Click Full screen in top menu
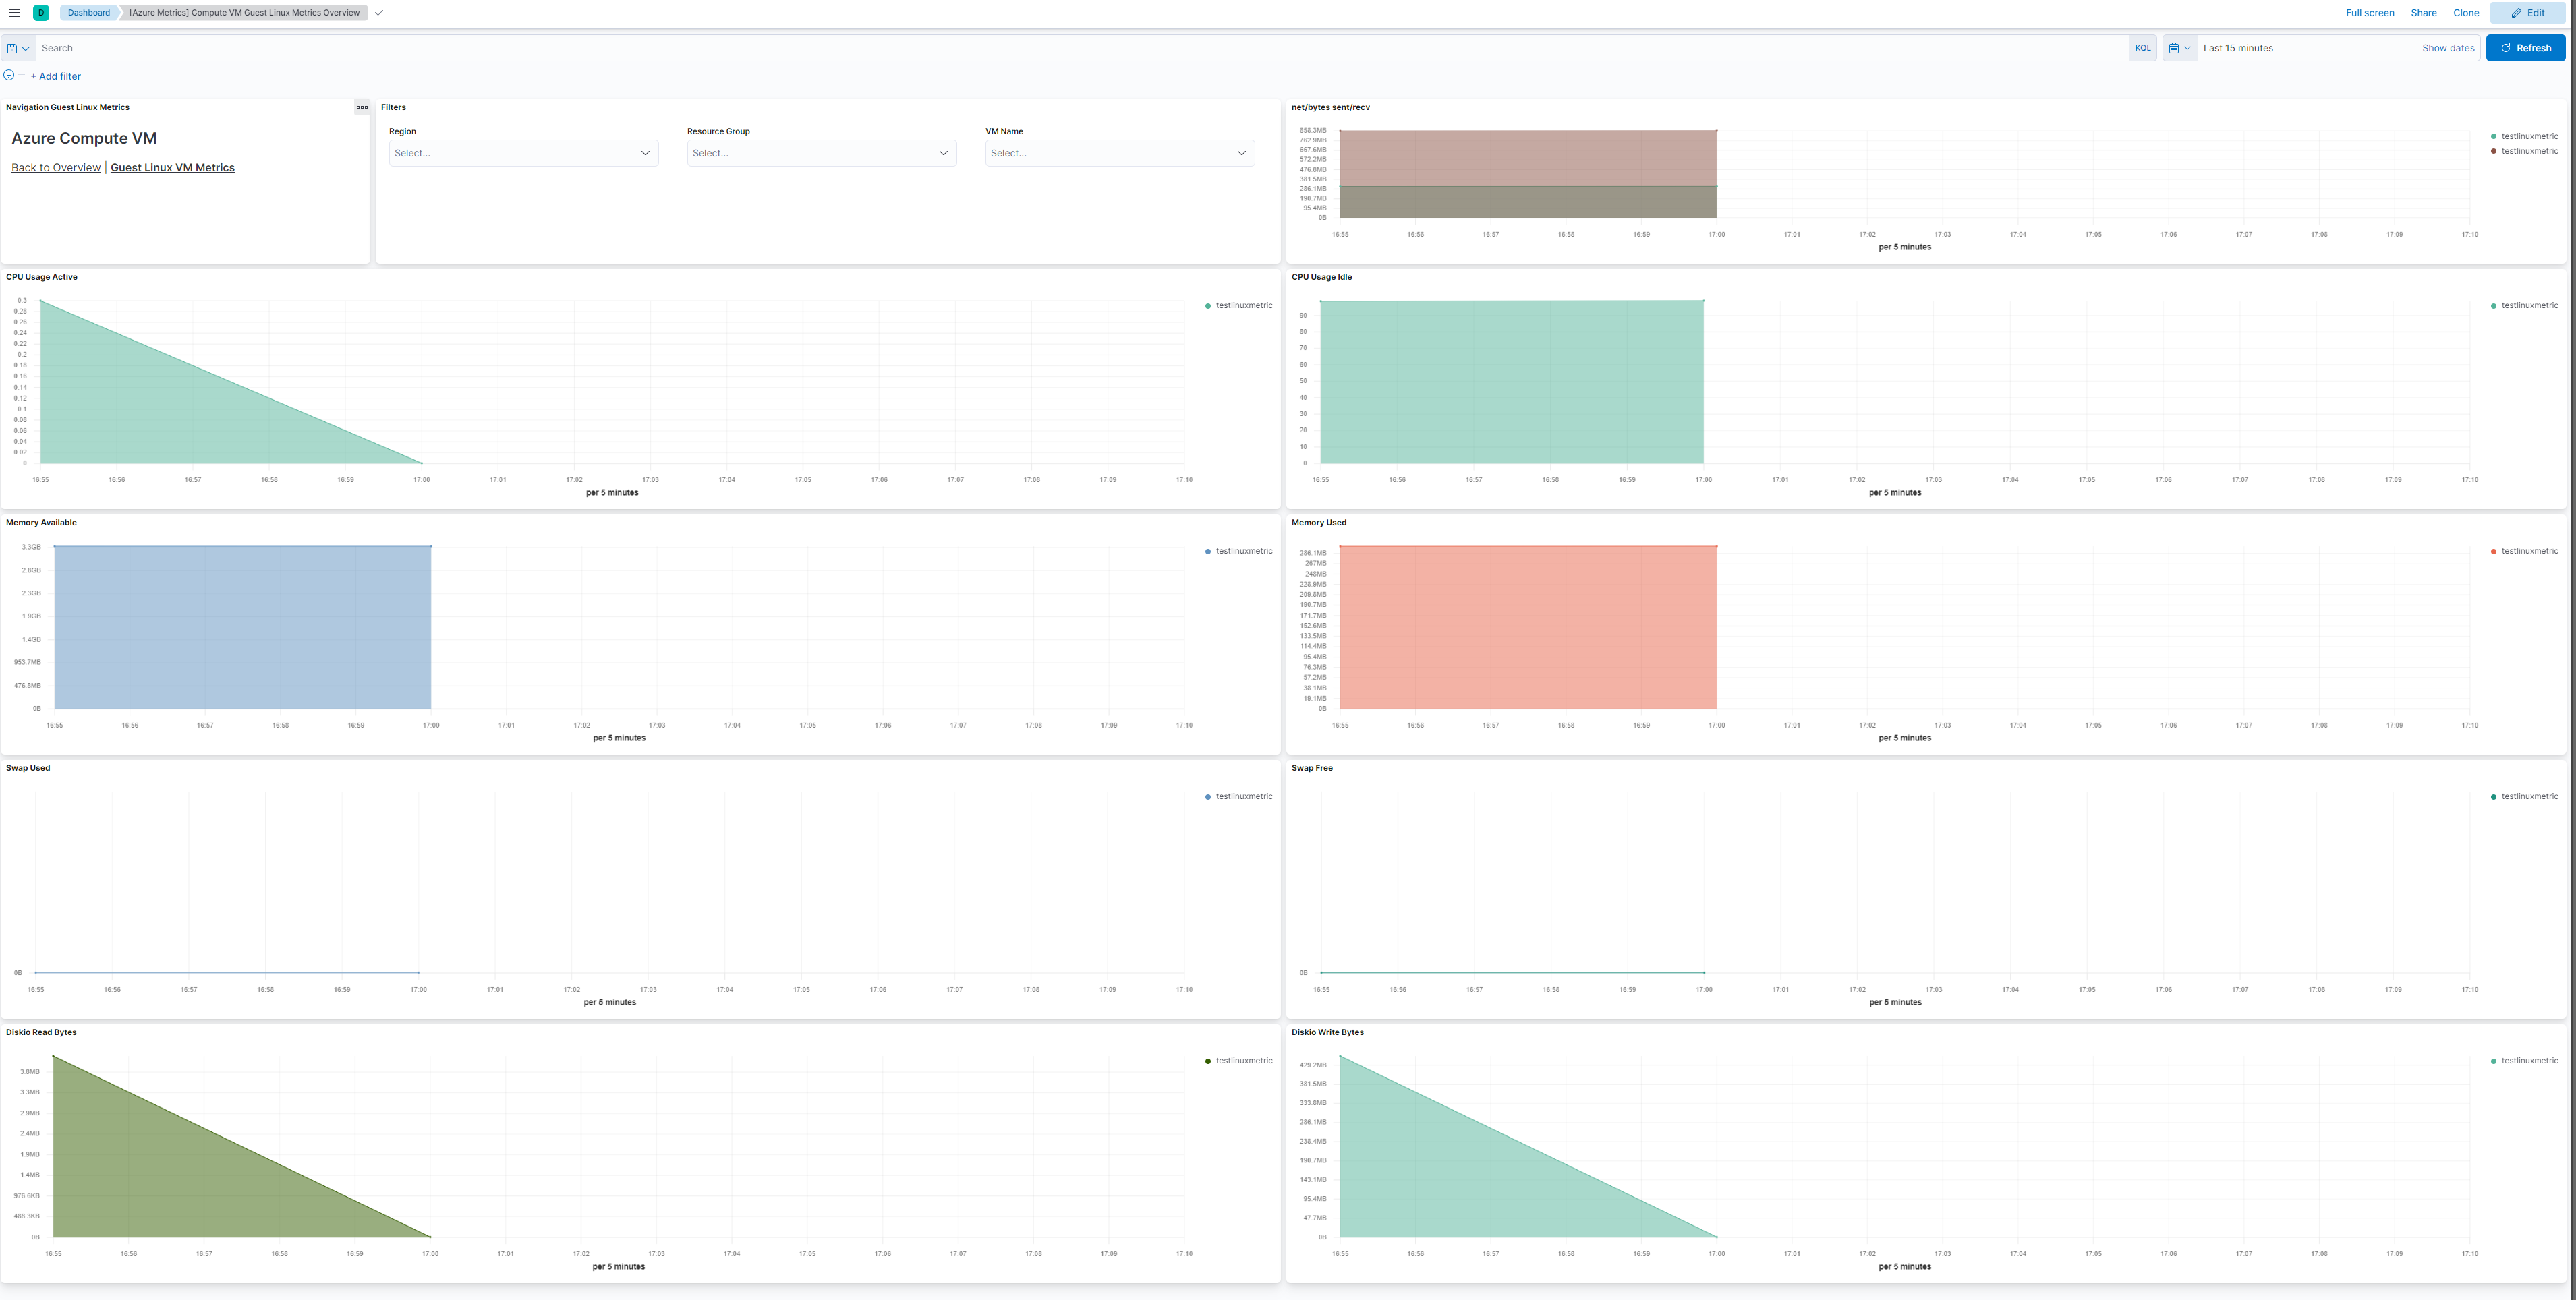 click(x=2369, y=13)
